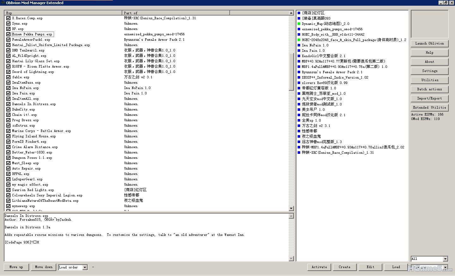Image resolution: width=455 pixels, height=276 pixels.
Task: Open the Help button
Action: click(x=429, y=53)
